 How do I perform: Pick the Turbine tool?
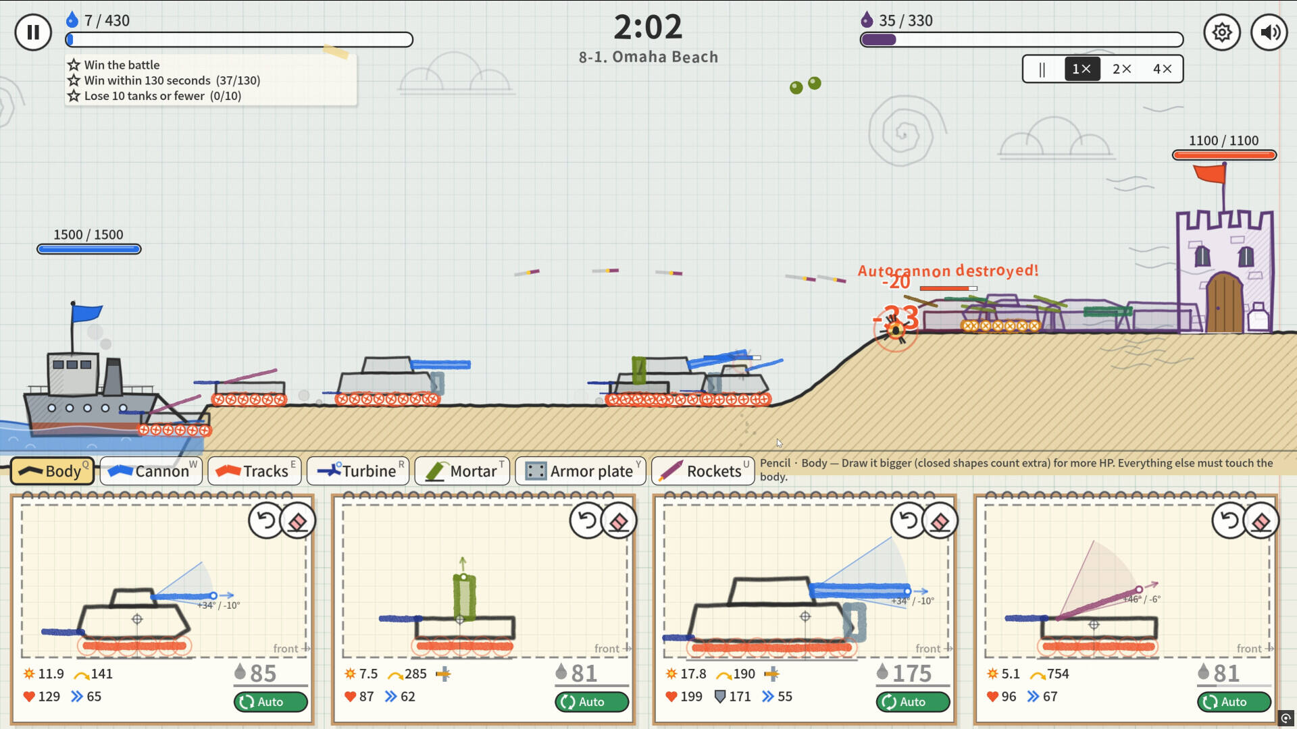click(358, 470)
